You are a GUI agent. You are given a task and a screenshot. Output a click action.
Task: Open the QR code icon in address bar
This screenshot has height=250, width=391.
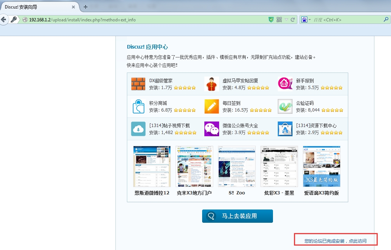pyautogui.click(x=279, y=20)
